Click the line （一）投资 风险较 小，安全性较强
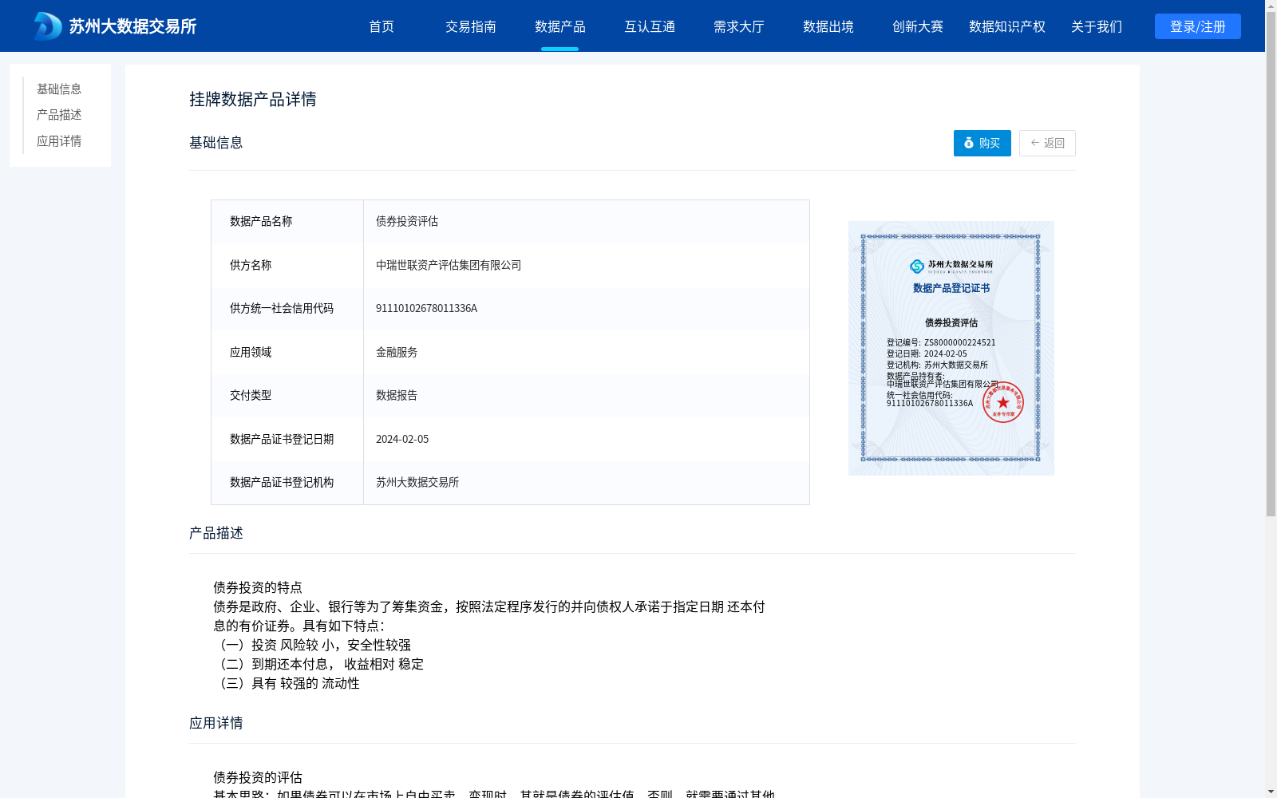The image size is (1277, 798). 313,645
